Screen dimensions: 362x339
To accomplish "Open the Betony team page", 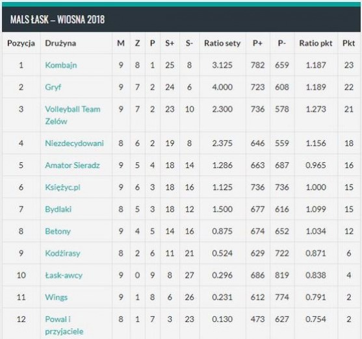I will (x=58, y=231).
